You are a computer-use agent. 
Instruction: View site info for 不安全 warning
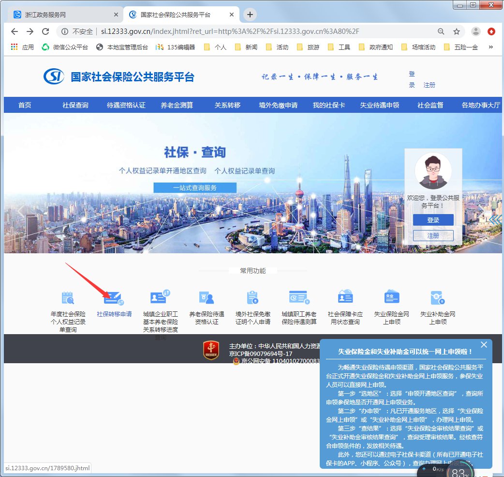tap(77, 31)
